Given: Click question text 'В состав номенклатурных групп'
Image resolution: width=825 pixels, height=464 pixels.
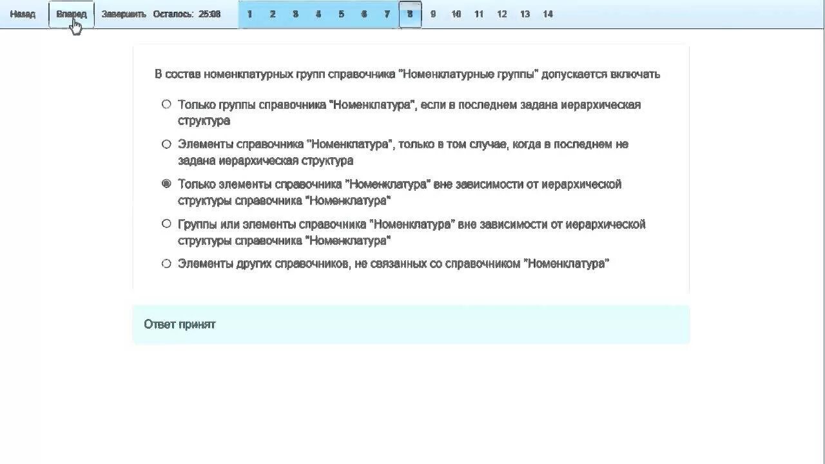Looking at the screenshot, I should click(407, 74).
